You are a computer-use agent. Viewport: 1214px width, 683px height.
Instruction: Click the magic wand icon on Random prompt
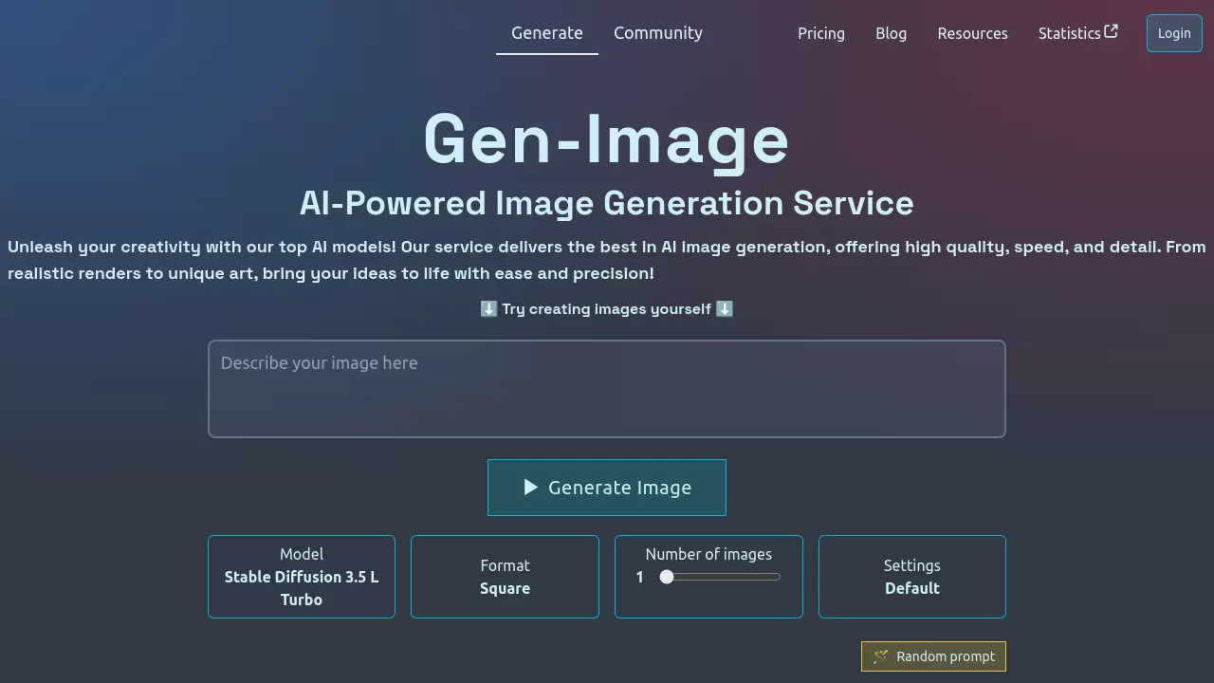pos(880,656)
